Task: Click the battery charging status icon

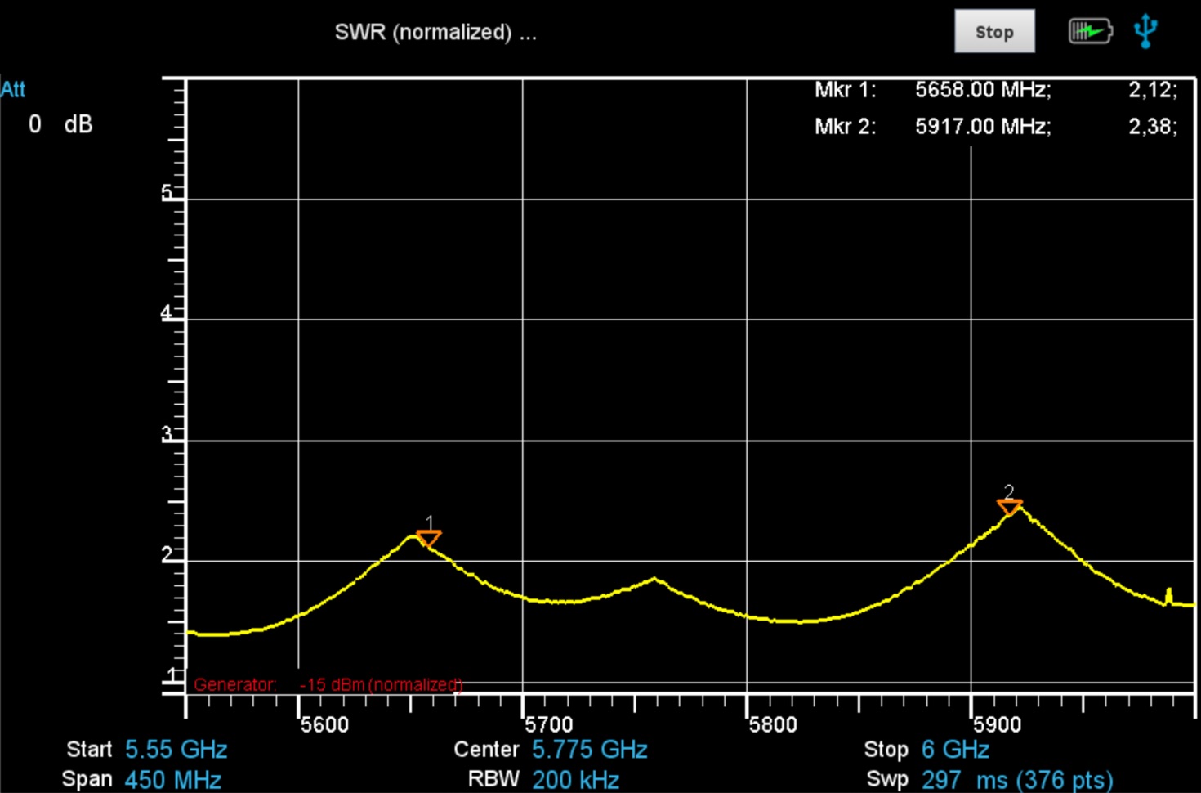Action: coord(1090,32)
